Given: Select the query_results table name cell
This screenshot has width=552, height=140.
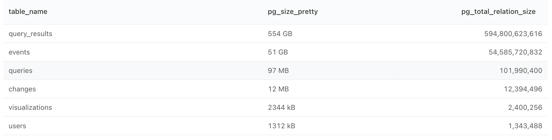Looking at the screenshot, I should pos(30,34).
